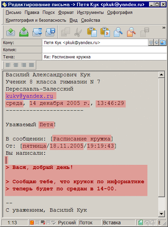Viewport: 168px width, 227px height.
Task: Toggle justify text alignment button
Action: tap(31, 65)
